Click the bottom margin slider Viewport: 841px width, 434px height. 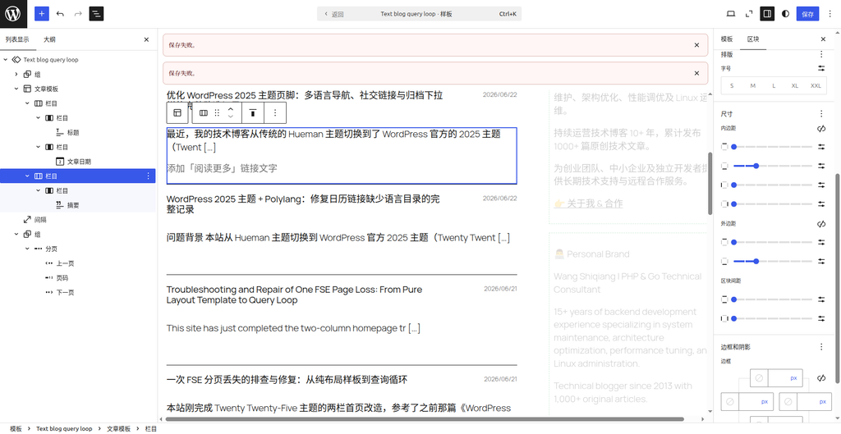tap(772, 261)
